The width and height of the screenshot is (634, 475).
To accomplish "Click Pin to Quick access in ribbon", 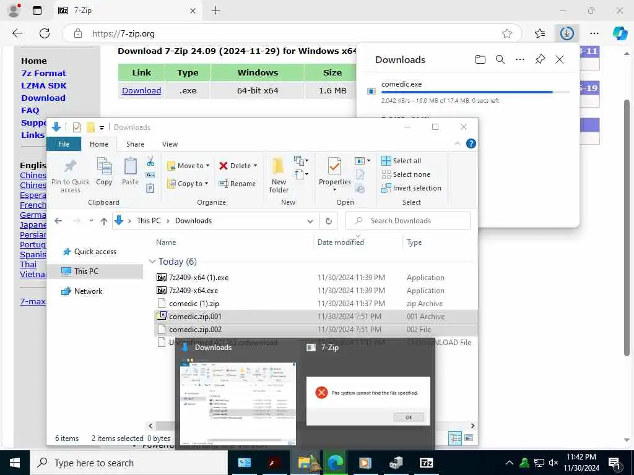I will pos(71,176).
